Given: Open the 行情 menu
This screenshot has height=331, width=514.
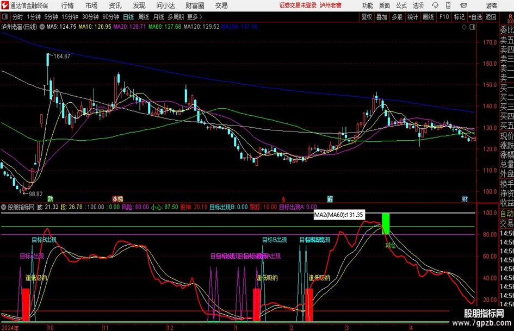Looking at the screenshot, I should click(67, 5).
